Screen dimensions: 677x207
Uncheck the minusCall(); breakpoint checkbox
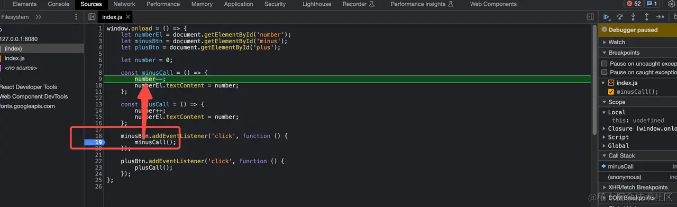[611, 92]
